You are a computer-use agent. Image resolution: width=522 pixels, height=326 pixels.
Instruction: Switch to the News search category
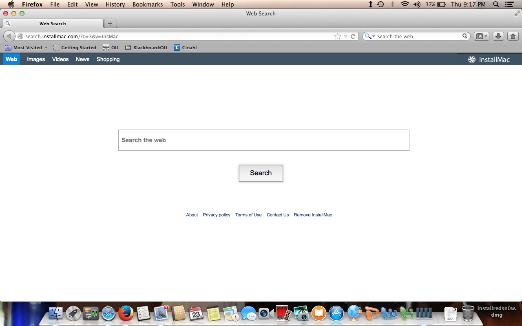(82, 59)
